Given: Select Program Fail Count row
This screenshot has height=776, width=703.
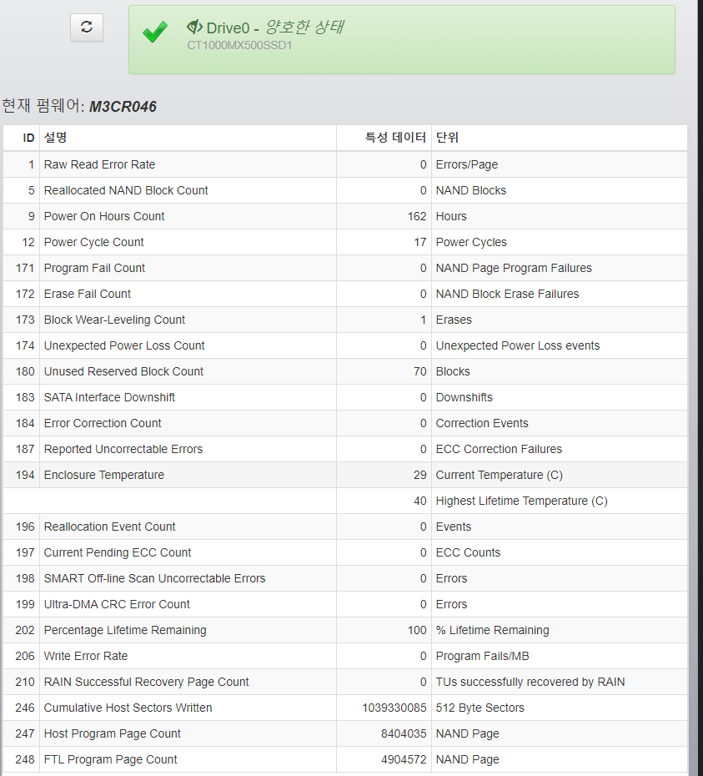Looking at the screenshot, I should [x=344, y=268].
